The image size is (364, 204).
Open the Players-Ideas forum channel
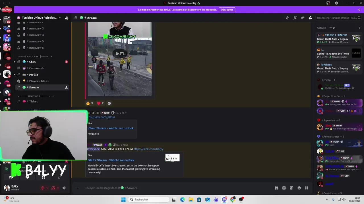click(x=42, y=81)
